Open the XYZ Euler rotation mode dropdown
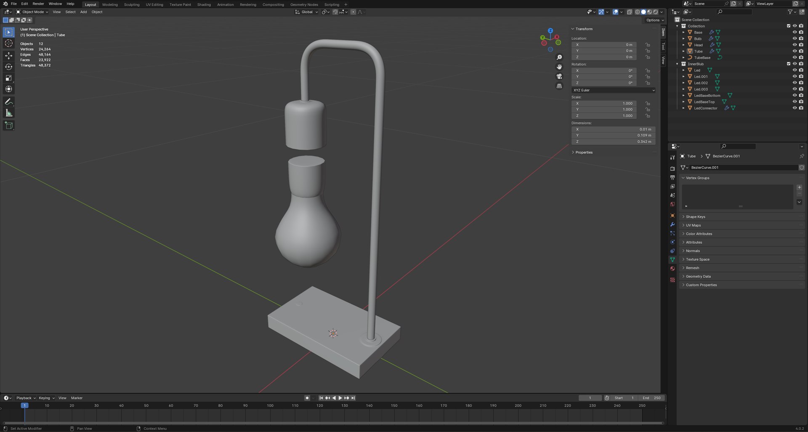Screen dimensions: 808x432 point(614,90)
